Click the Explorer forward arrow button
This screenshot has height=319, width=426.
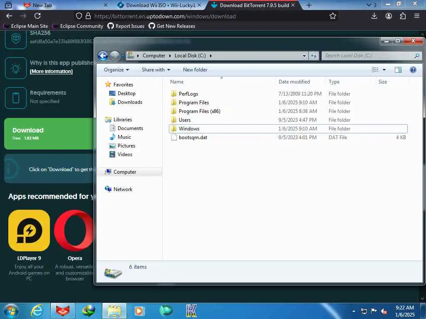point(114,56)
